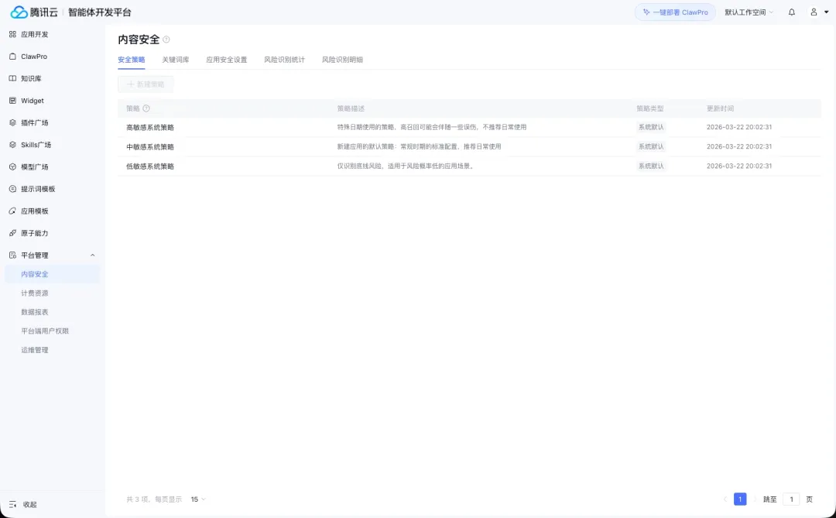Click description starting with 特殊日期使用的策略
Screen dimensions: 836x518
coord(432,127)
